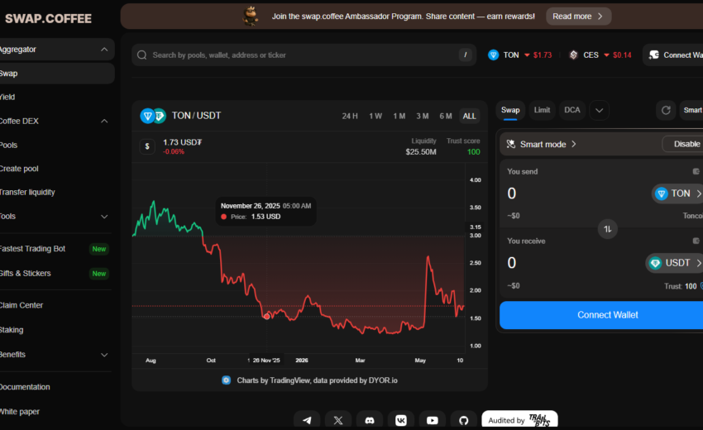Click the ambassador mascot image
This screenshot has width=703, height=430.
tap(251, 17)
